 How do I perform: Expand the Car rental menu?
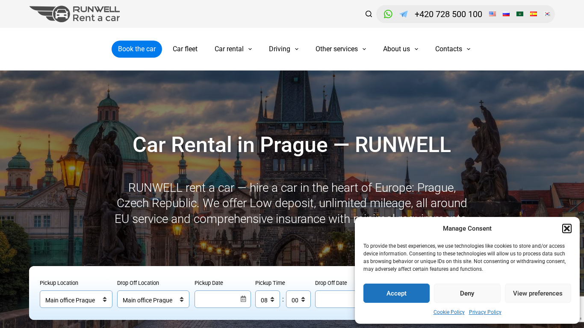(233, 49)
